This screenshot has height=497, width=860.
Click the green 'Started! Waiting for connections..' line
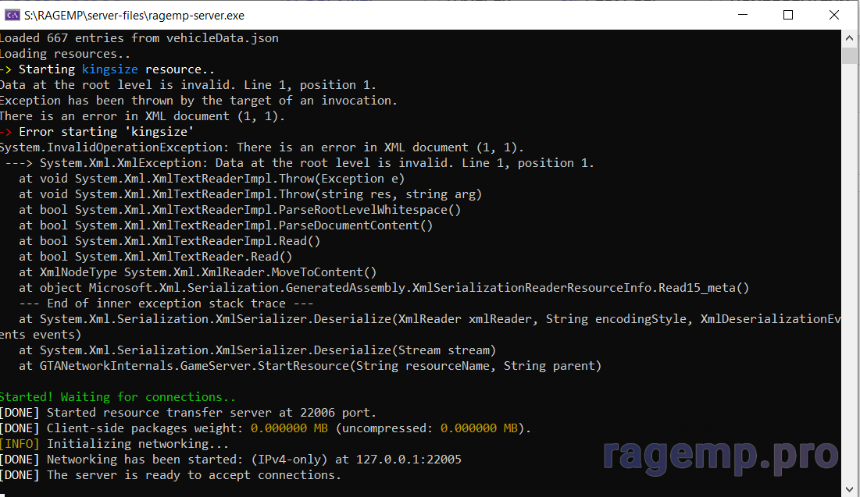pos(118,397)
